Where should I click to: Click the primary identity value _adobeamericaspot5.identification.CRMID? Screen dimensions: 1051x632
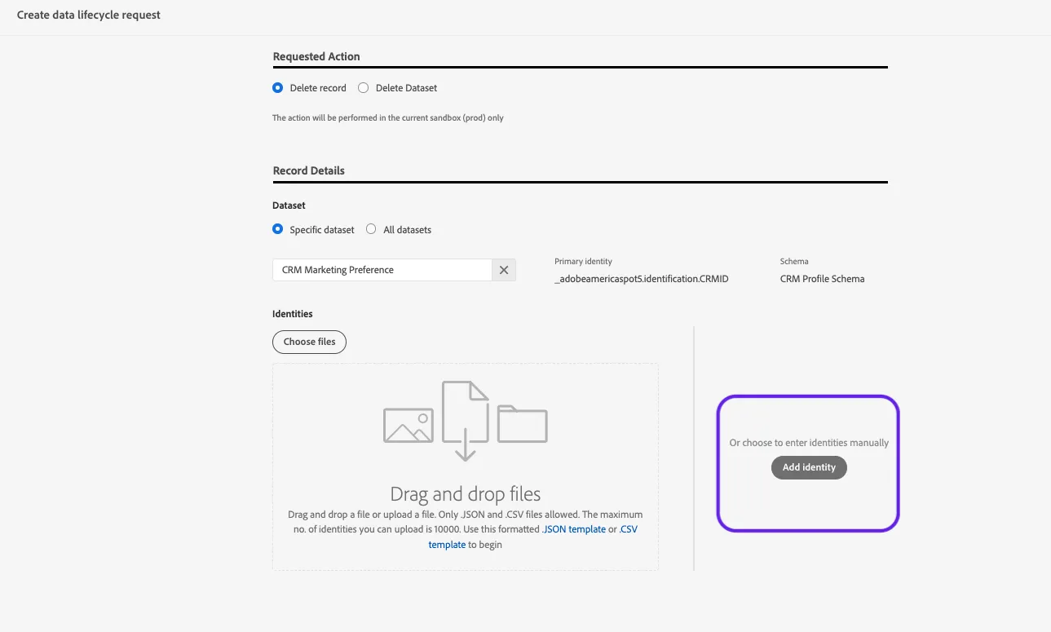(642, 279)
